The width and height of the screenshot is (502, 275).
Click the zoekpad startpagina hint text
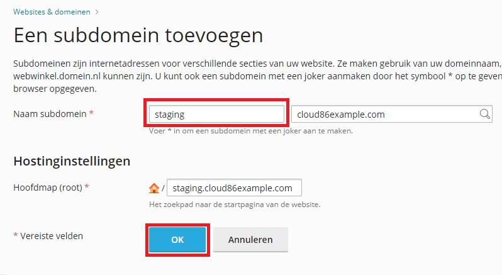click(235, 205)
